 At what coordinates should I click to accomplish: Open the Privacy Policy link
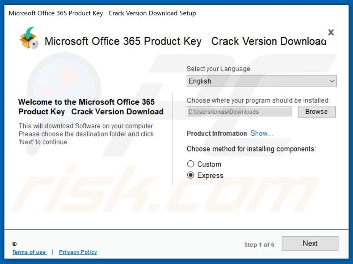pos(78,252)
